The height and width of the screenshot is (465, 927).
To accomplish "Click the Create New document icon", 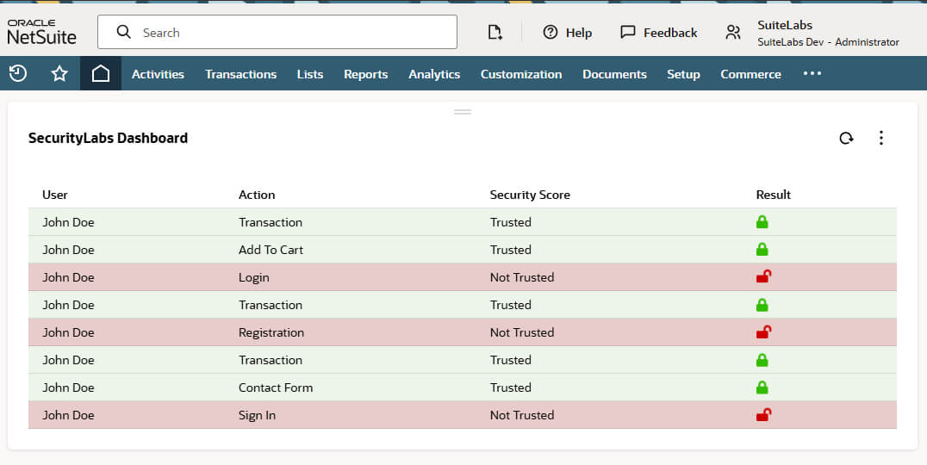I will 495,32.
